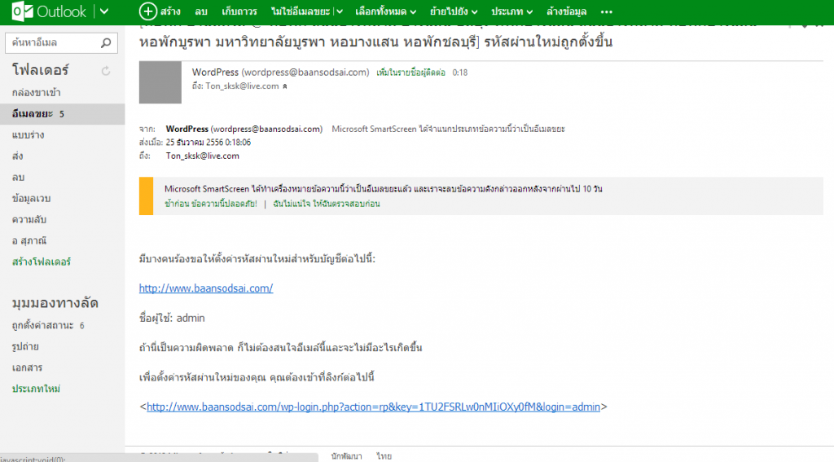Collapse recipient details with the small up arrow
The height and width of the screenshot is (462, 834).
284,86
